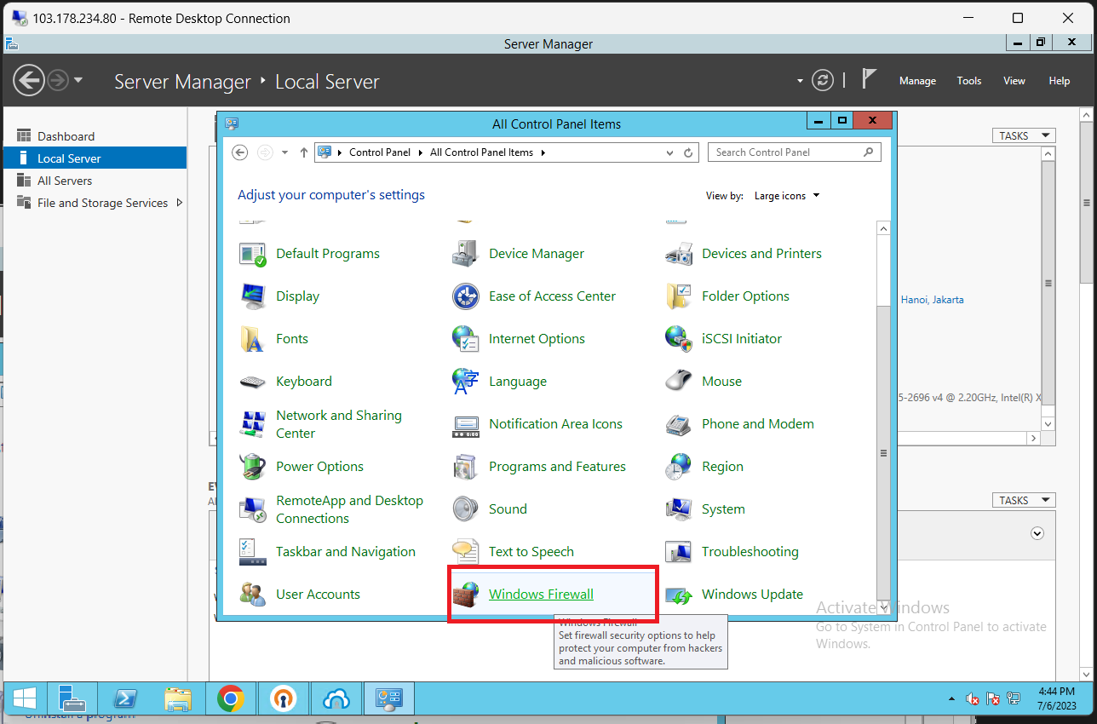Open Server Manager View menu
Image resolution: width=1097 pixels, height=724 pixels.
[x=1014, y=81]
